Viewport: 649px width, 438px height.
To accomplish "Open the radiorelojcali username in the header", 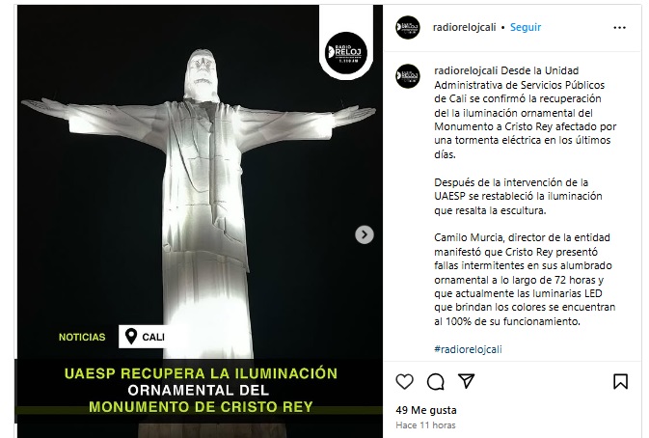I will pyautogui.click(x=464, y=27).
